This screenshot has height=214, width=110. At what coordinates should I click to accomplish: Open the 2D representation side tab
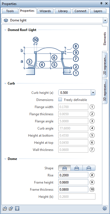(x=105, y=65)
